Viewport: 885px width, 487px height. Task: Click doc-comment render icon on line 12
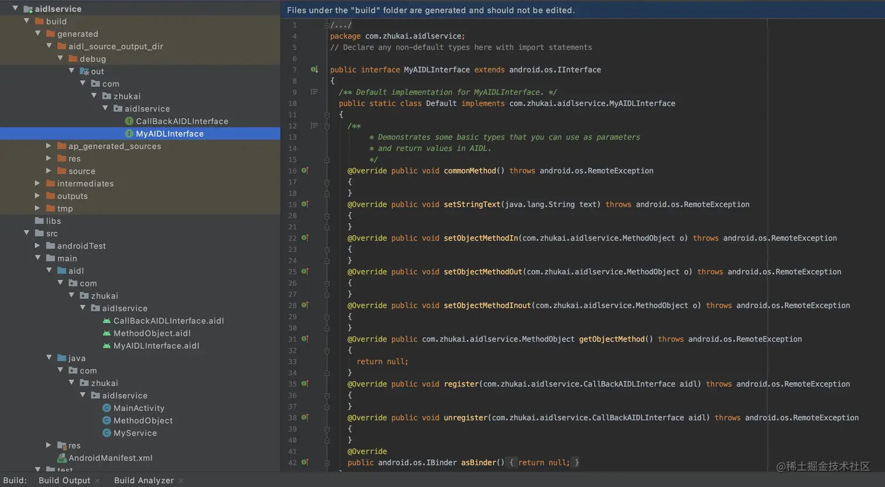tap(314, 126)
